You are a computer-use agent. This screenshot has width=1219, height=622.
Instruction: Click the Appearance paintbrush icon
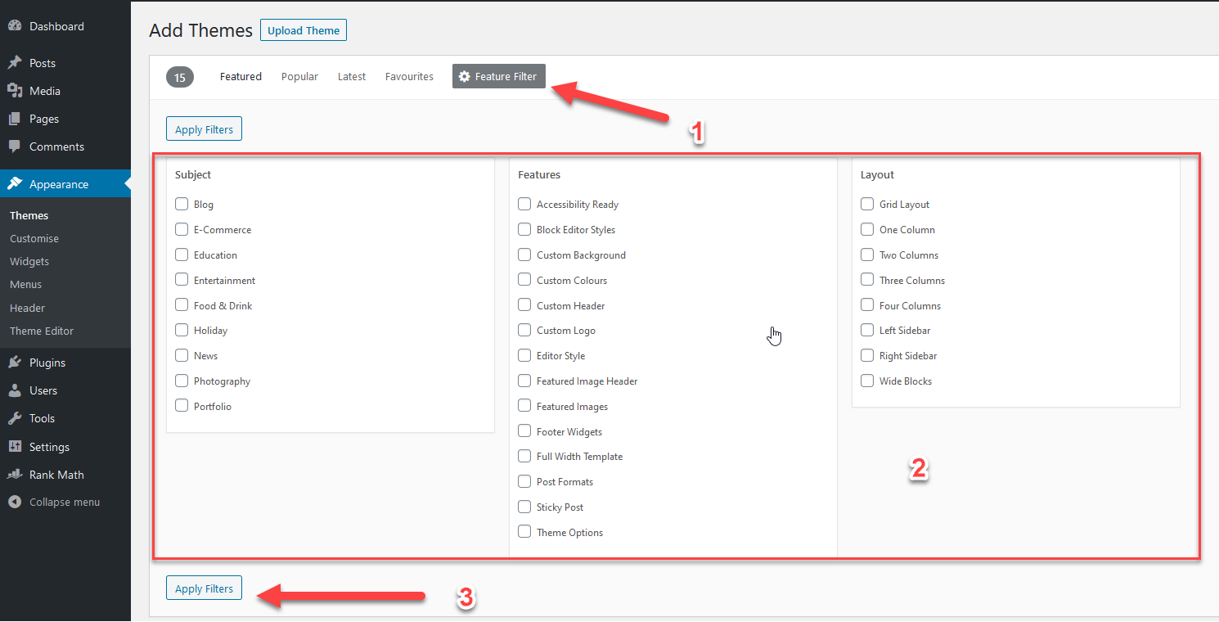pos(15,184)
